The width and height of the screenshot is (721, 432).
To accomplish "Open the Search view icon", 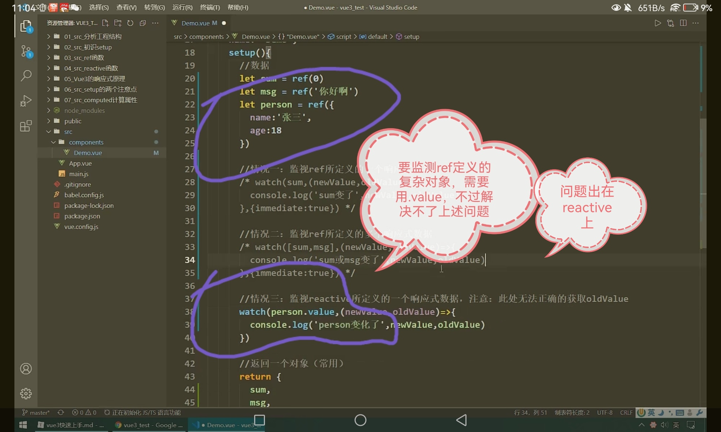I will [26, 76].
